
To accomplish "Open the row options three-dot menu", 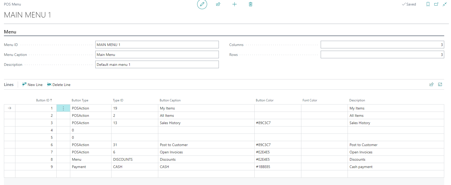I will [63, 108].
